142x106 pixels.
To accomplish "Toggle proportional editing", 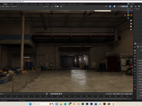I will pyautogui.click(x=61, y=6).
